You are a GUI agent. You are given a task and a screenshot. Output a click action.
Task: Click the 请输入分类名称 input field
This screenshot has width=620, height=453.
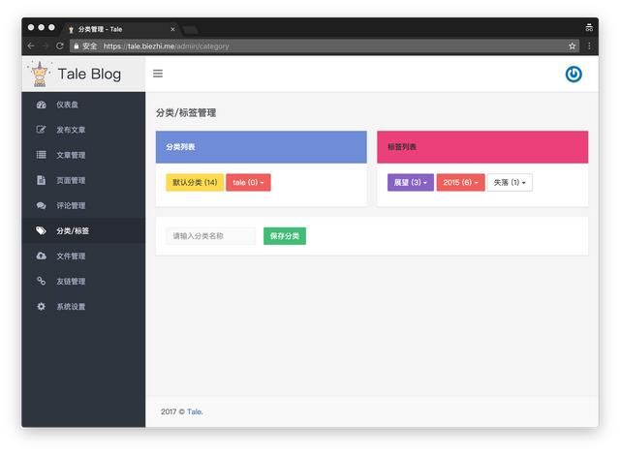[211, 236]
